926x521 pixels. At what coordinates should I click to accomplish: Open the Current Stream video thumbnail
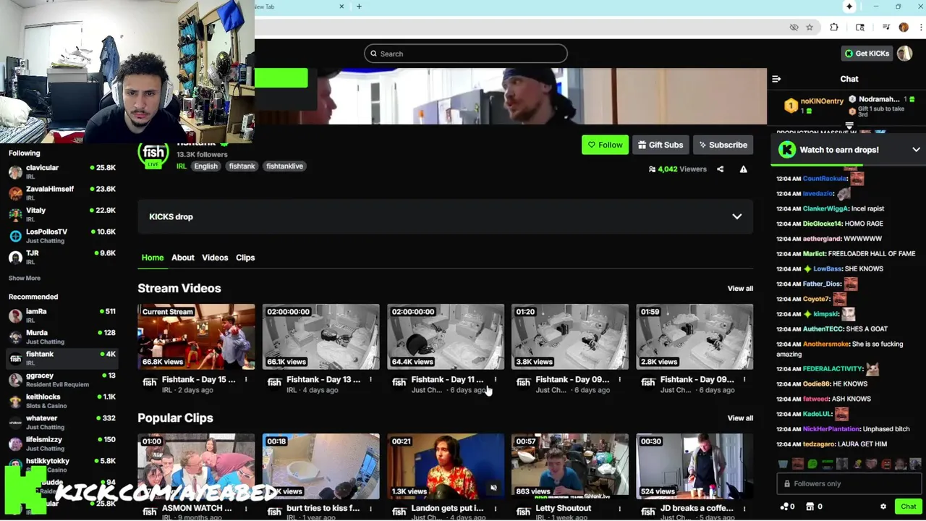tap(196, 336)
